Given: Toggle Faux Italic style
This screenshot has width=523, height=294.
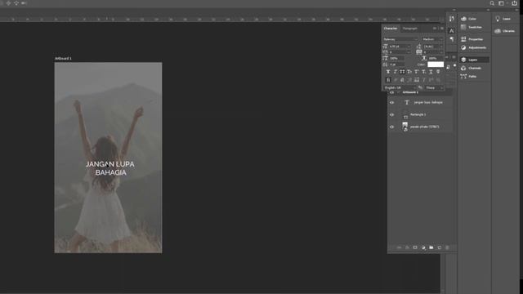Looking at the screenshot, I should (x=396, y=72).
